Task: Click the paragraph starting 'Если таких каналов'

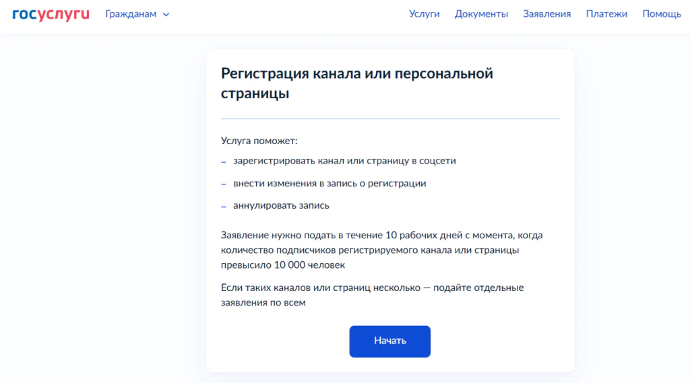Action: pyautogui.click(x=372, y=295)
